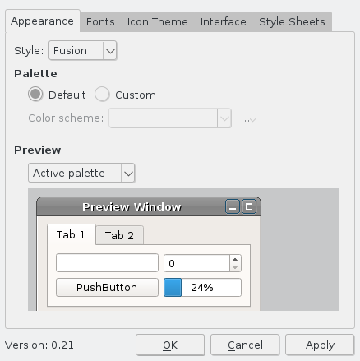This screenshot has width=360, height=361.
Task: Click the 24% progress bar
Action: pos(202,287)
